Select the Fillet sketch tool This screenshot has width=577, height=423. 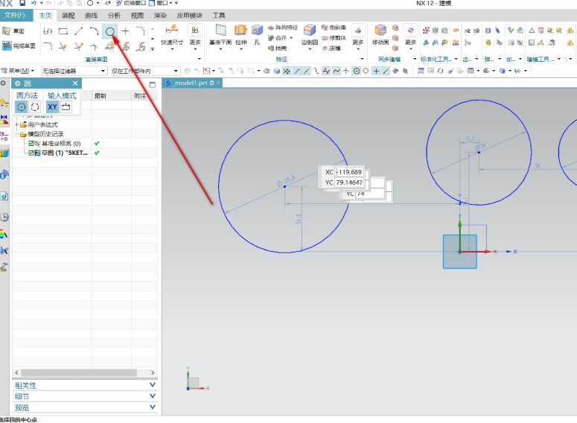tap(48, 46)
